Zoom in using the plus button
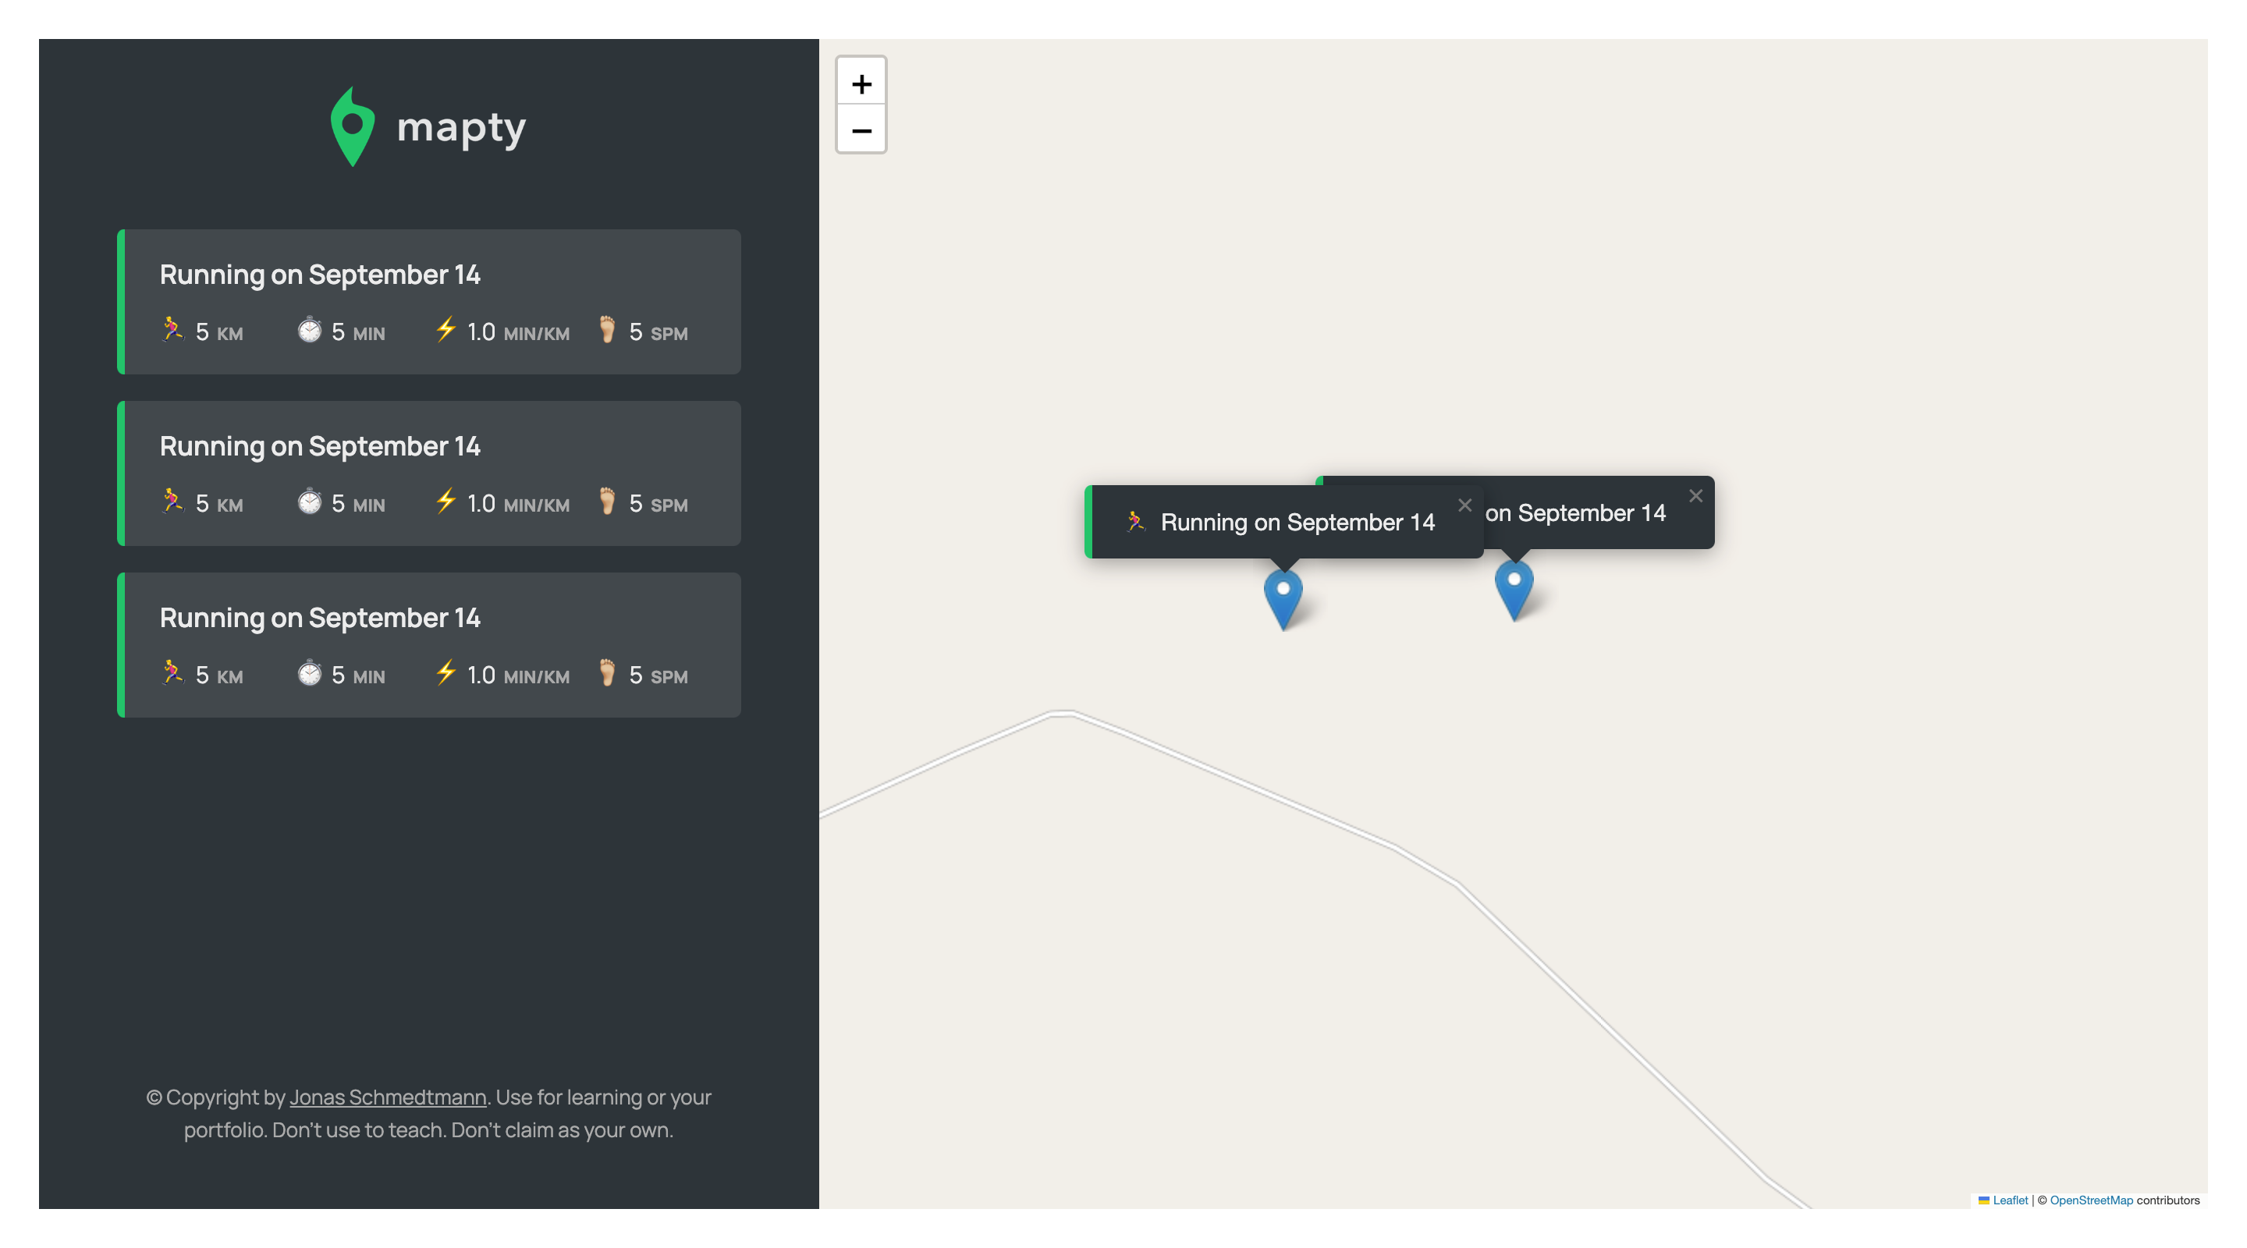Screen dimensions: 2247x1248 click(x=861, y=83)
